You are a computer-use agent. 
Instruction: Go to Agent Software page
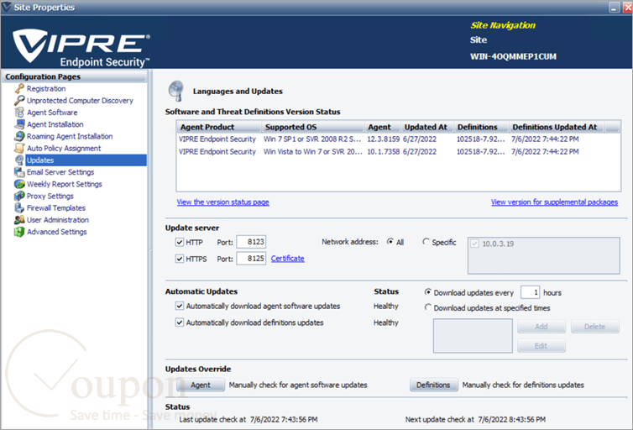coord(52,113)
